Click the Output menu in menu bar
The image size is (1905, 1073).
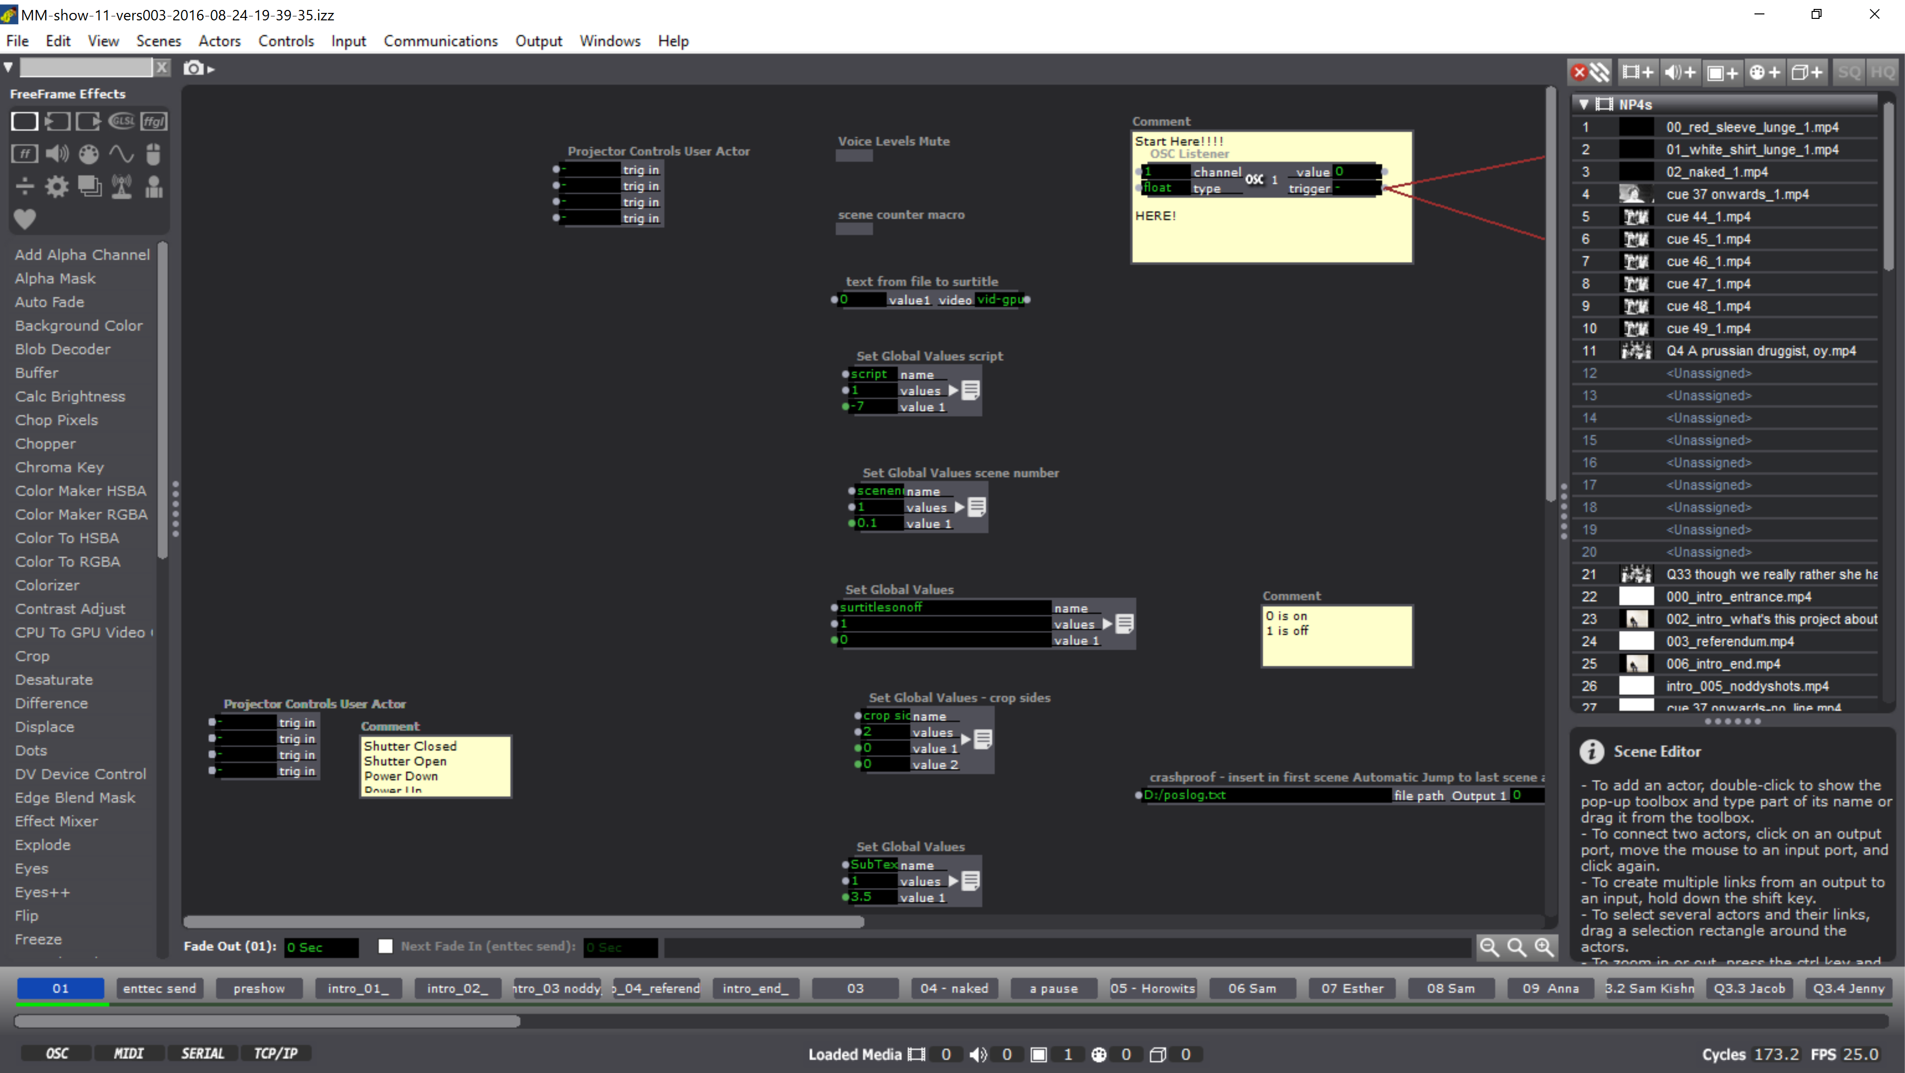[538, 41]
